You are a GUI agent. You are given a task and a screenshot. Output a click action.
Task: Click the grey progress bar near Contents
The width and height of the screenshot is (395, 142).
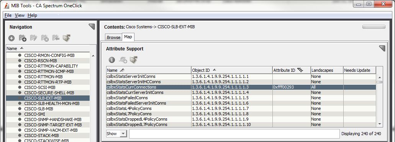point(374,27)
